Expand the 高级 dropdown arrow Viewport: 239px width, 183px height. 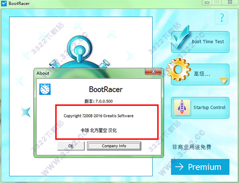tap(224, 81)
